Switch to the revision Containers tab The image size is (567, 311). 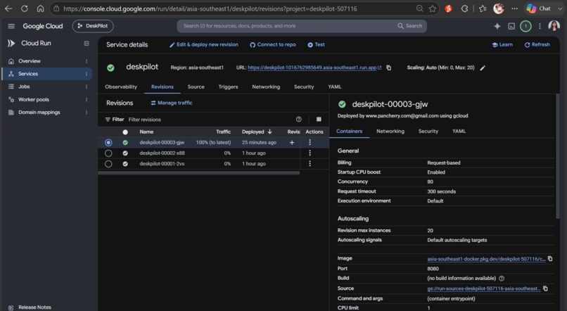[x=349, y=132]
